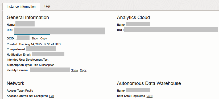Show the Identity Domain value
The image size is (219, 99).
tap(75, 70)
